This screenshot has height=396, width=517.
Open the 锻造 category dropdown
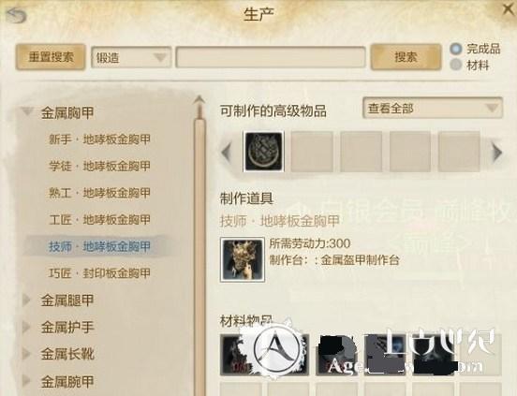click(131, 58)
